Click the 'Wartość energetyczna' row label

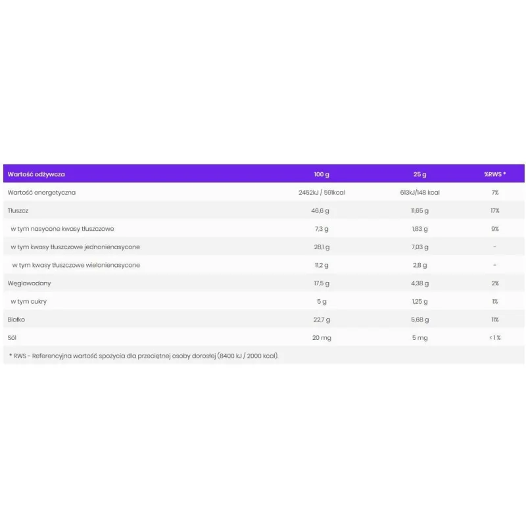(41, 193)
